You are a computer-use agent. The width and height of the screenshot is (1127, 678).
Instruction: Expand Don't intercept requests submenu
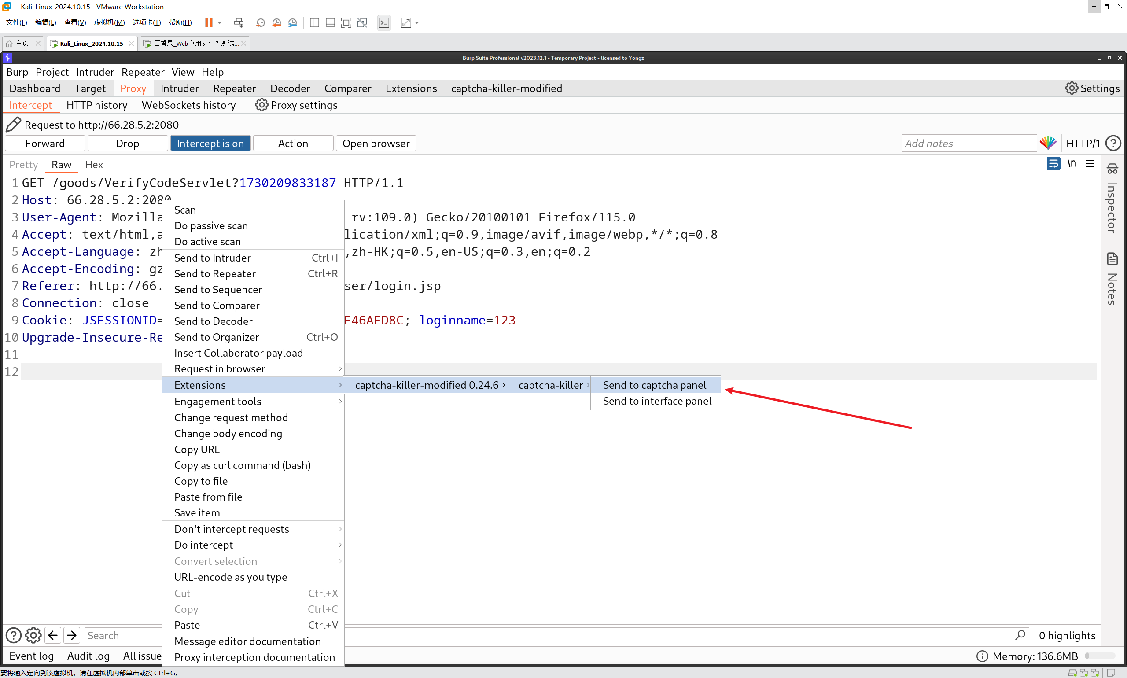[253, 529]
